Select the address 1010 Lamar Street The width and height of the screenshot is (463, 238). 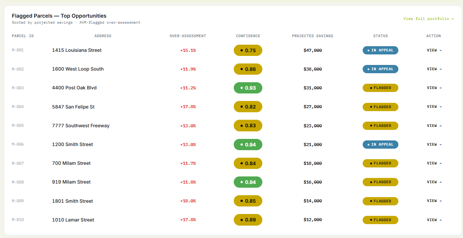click(73, 220)
